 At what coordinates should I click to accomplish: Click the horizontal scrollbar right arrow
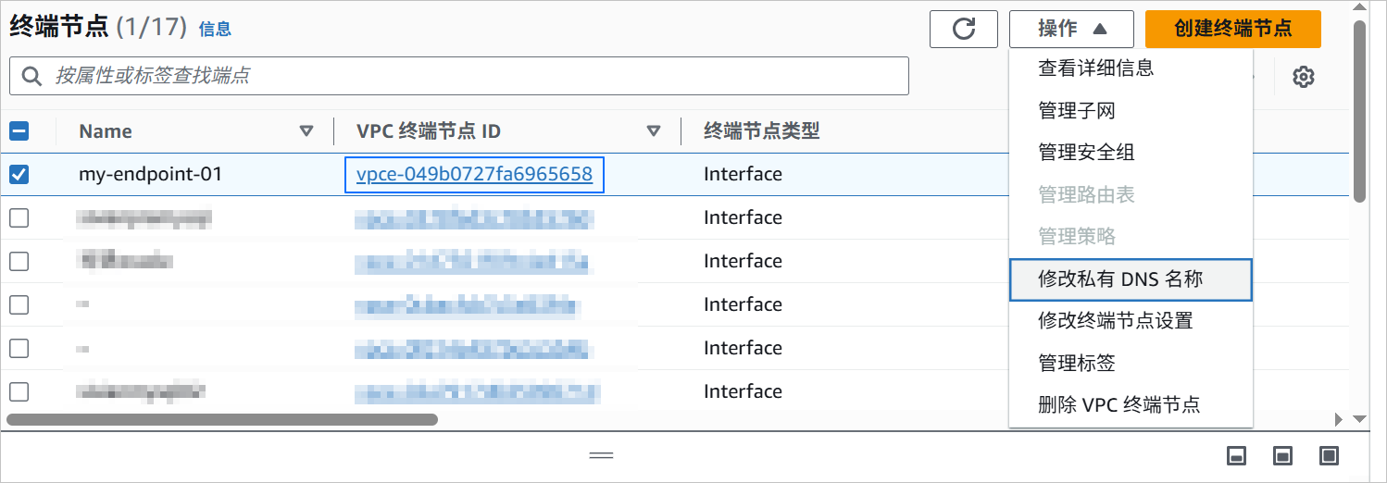point(1339,419)
